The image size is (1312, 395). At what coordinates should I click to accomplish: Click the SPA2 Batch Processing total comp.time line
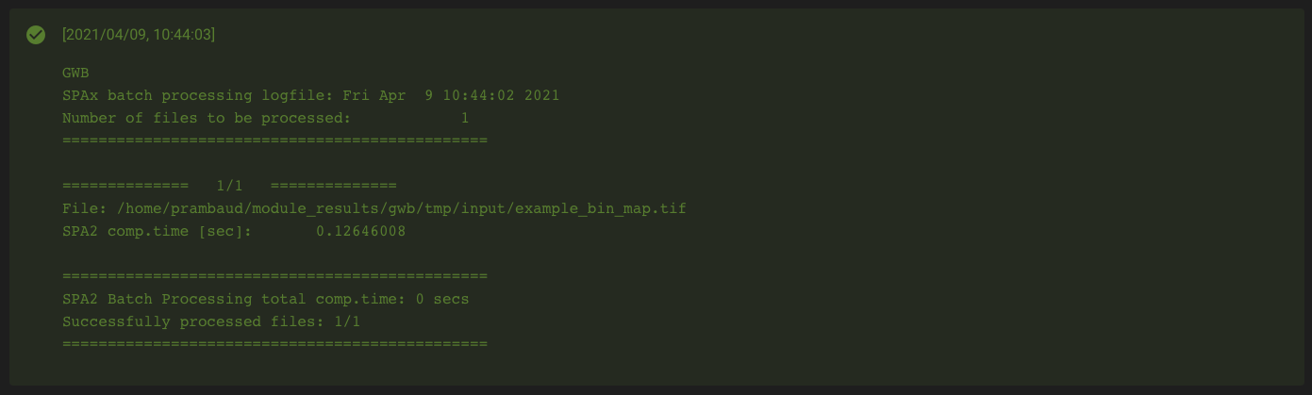point(265,299)
